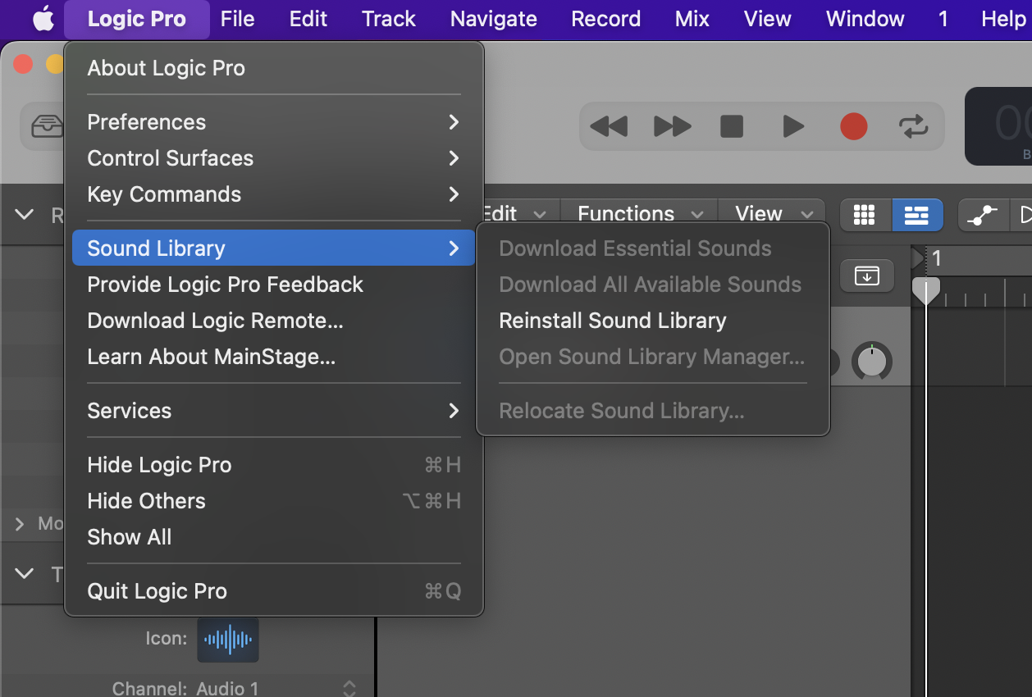This screenshot has width=1032, height=697.
Task: Open the Functions dropdown menu
Action: click(640, 214)
